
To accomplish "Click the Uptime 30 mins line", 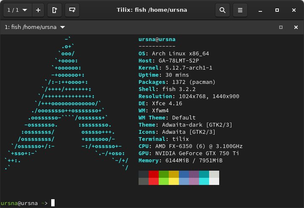I will (164, 75).
